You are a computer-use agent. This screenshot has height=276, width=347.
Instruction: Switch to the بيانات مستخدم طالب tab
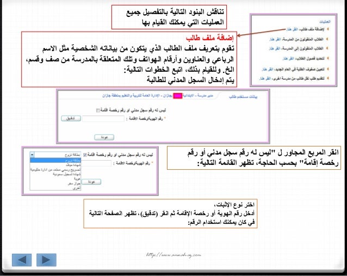(243, 97)
